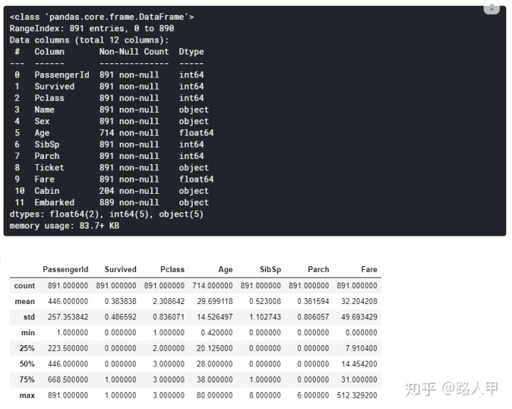
Task: Select the Pclass column header in describe table
Action: pos(172,269)
